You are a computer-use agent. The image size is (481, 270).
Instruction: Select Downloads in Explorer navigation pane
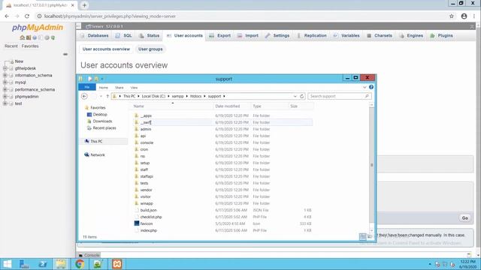[x=102, y=121]
